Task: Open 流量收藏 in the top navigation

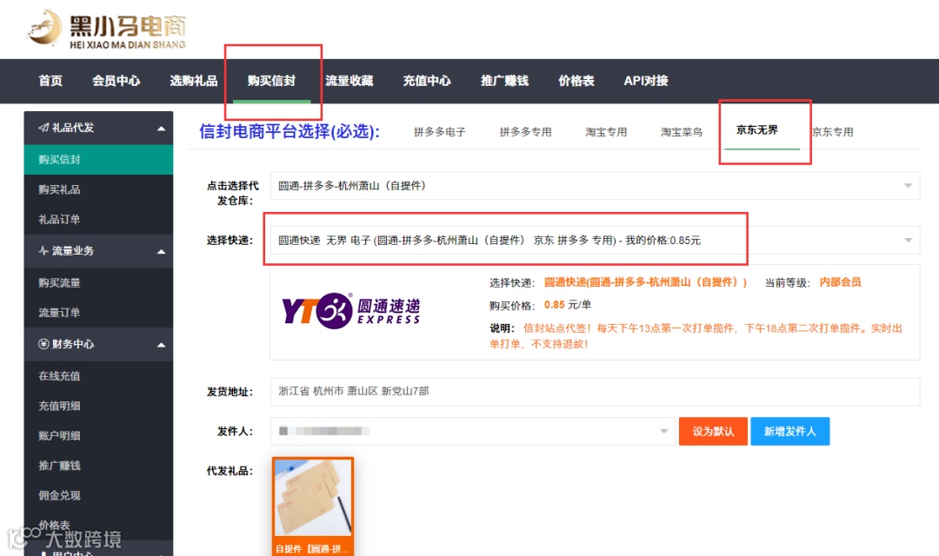Action: click(350, 81)
